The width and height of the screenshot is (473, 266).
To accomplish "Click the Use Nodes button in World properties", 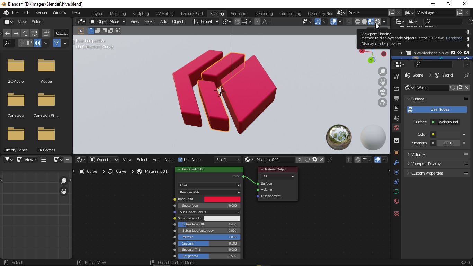I will pos(437,109).
